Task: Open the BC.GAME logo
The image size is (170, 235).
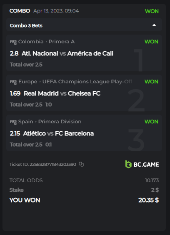Action: click(x=142, y=165)
